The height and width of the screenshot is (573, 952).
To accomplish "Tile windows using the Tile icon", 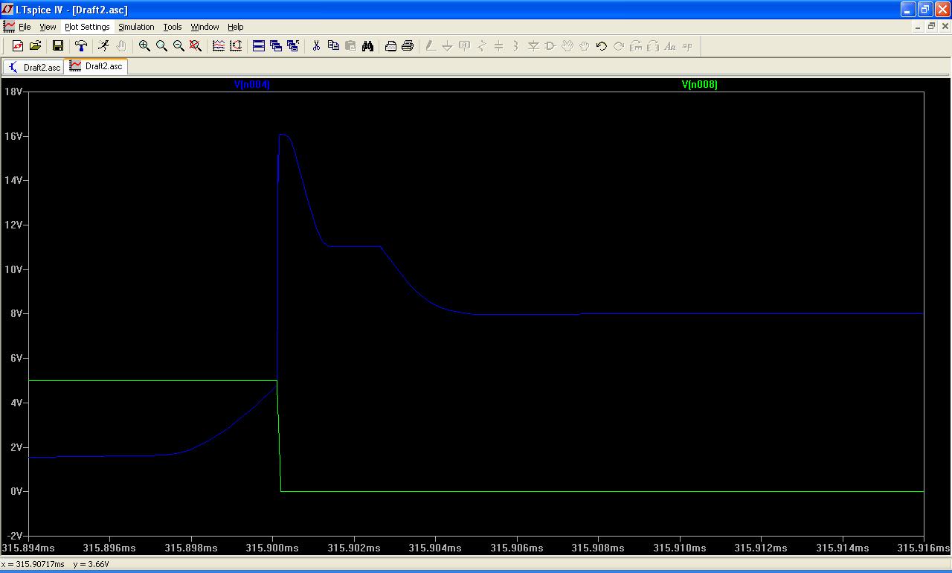I will click(259, 46).
